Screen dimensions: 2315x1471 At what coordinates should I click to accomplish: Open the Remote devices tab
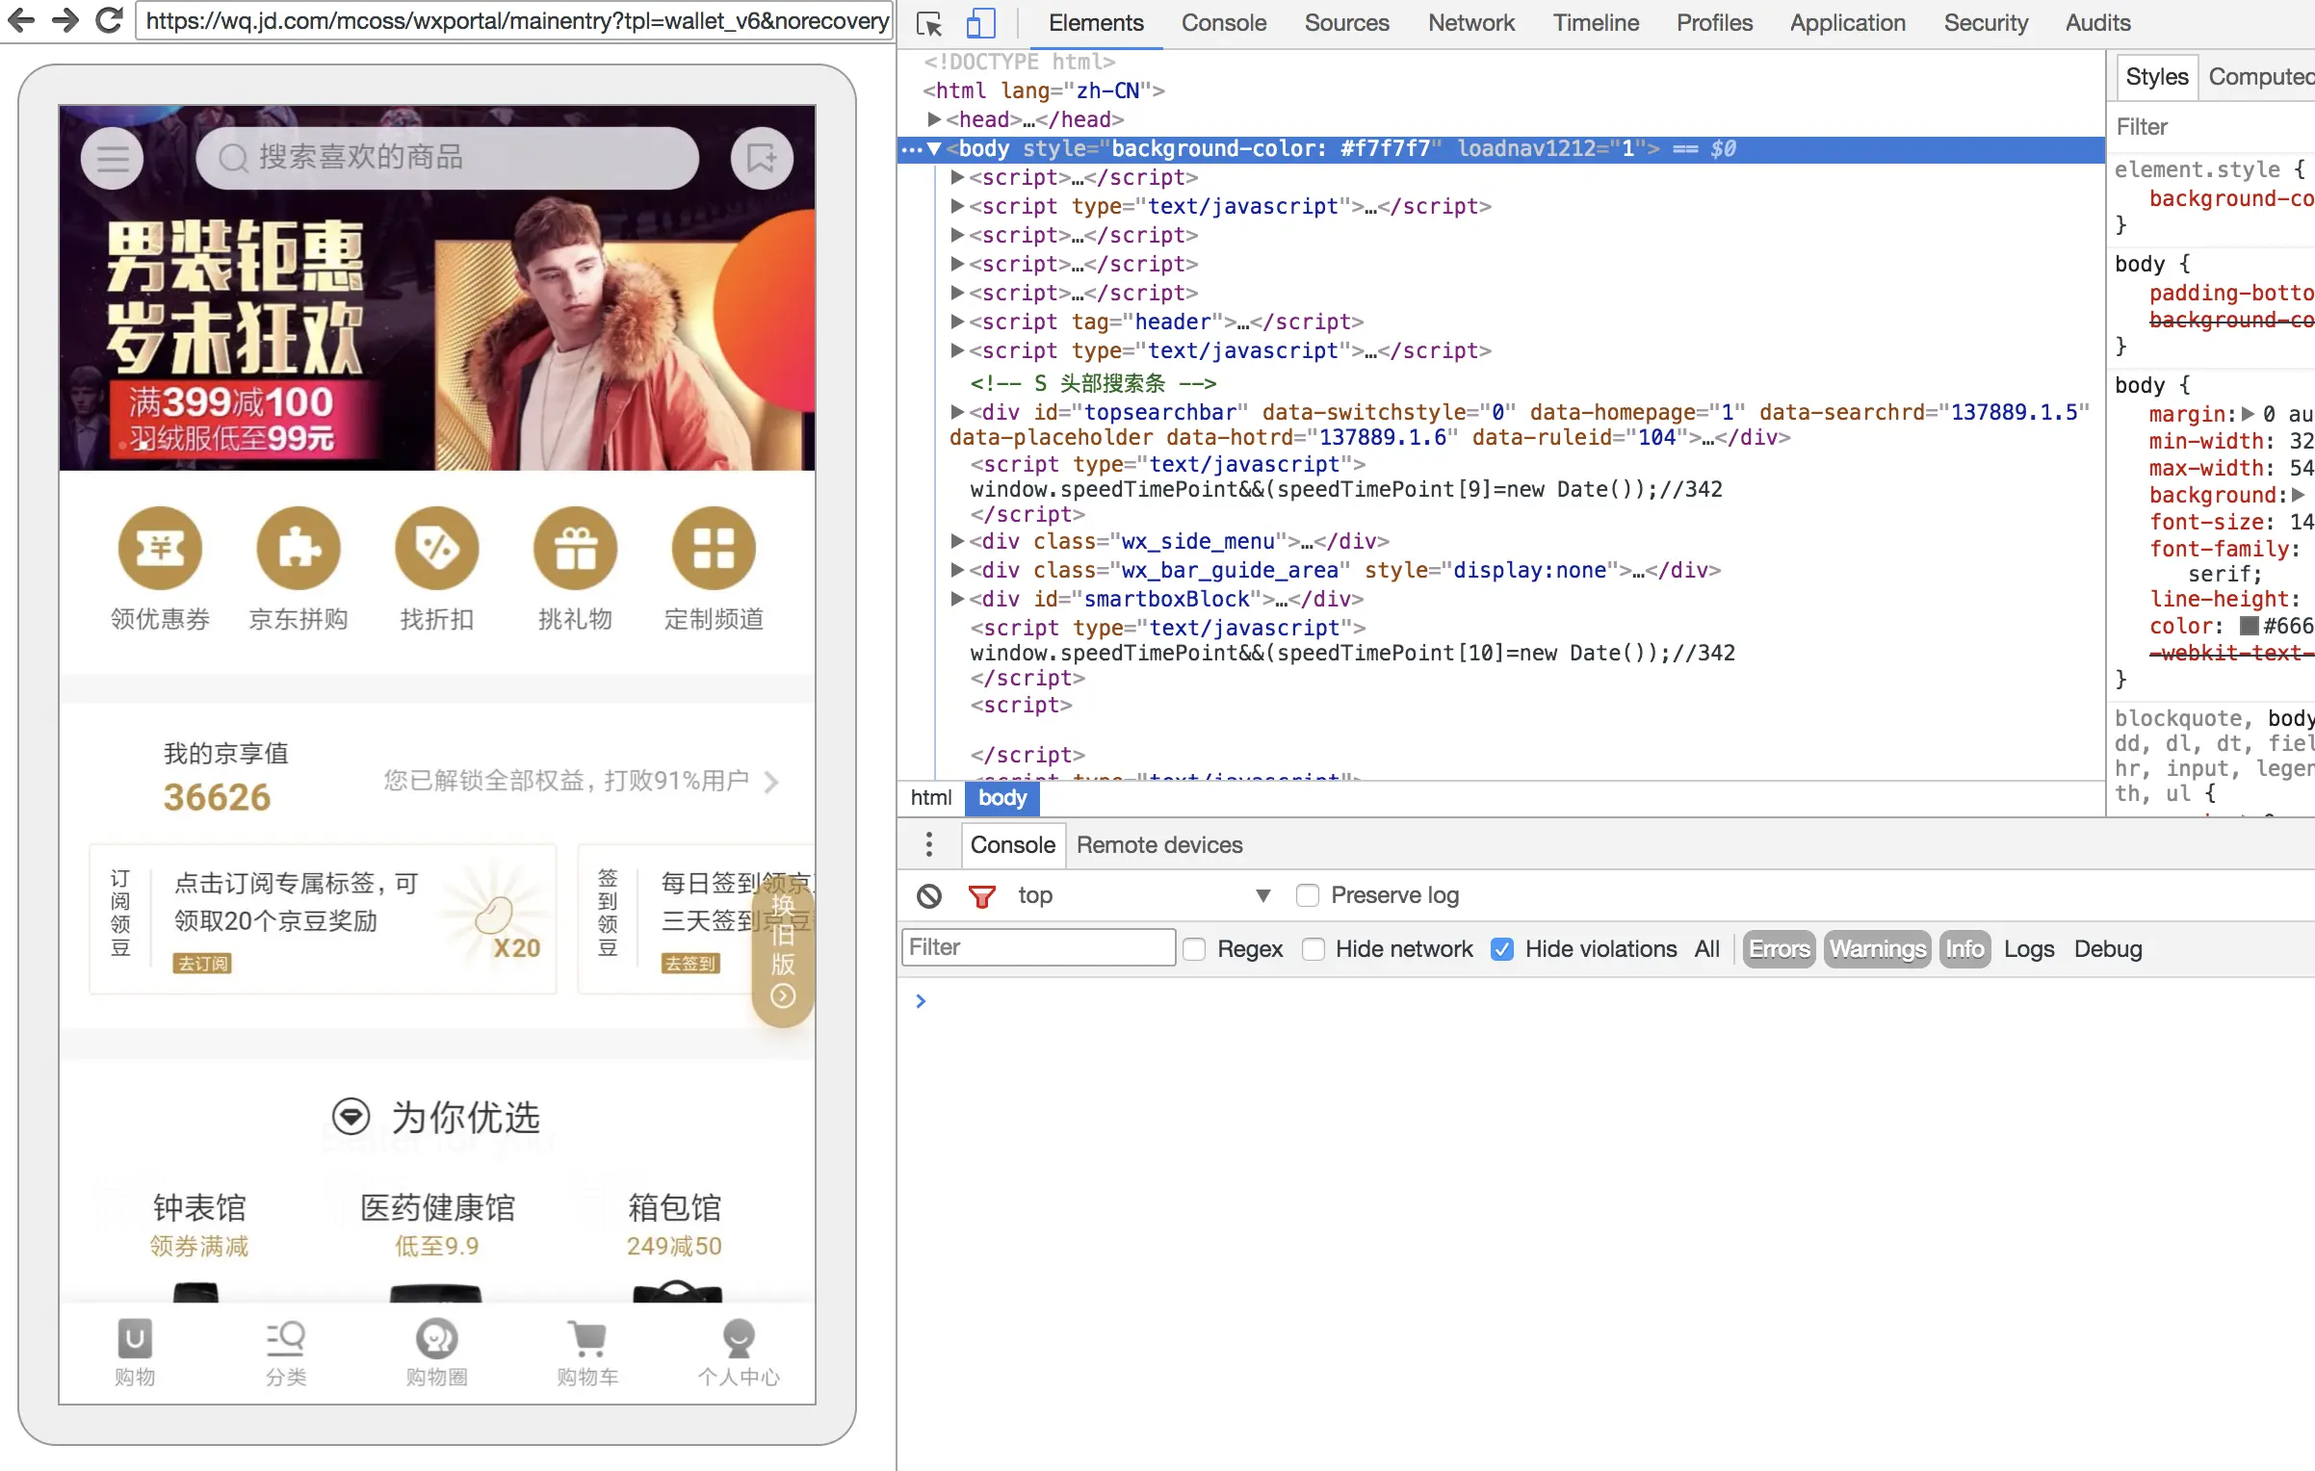(x=1159, y=844)
